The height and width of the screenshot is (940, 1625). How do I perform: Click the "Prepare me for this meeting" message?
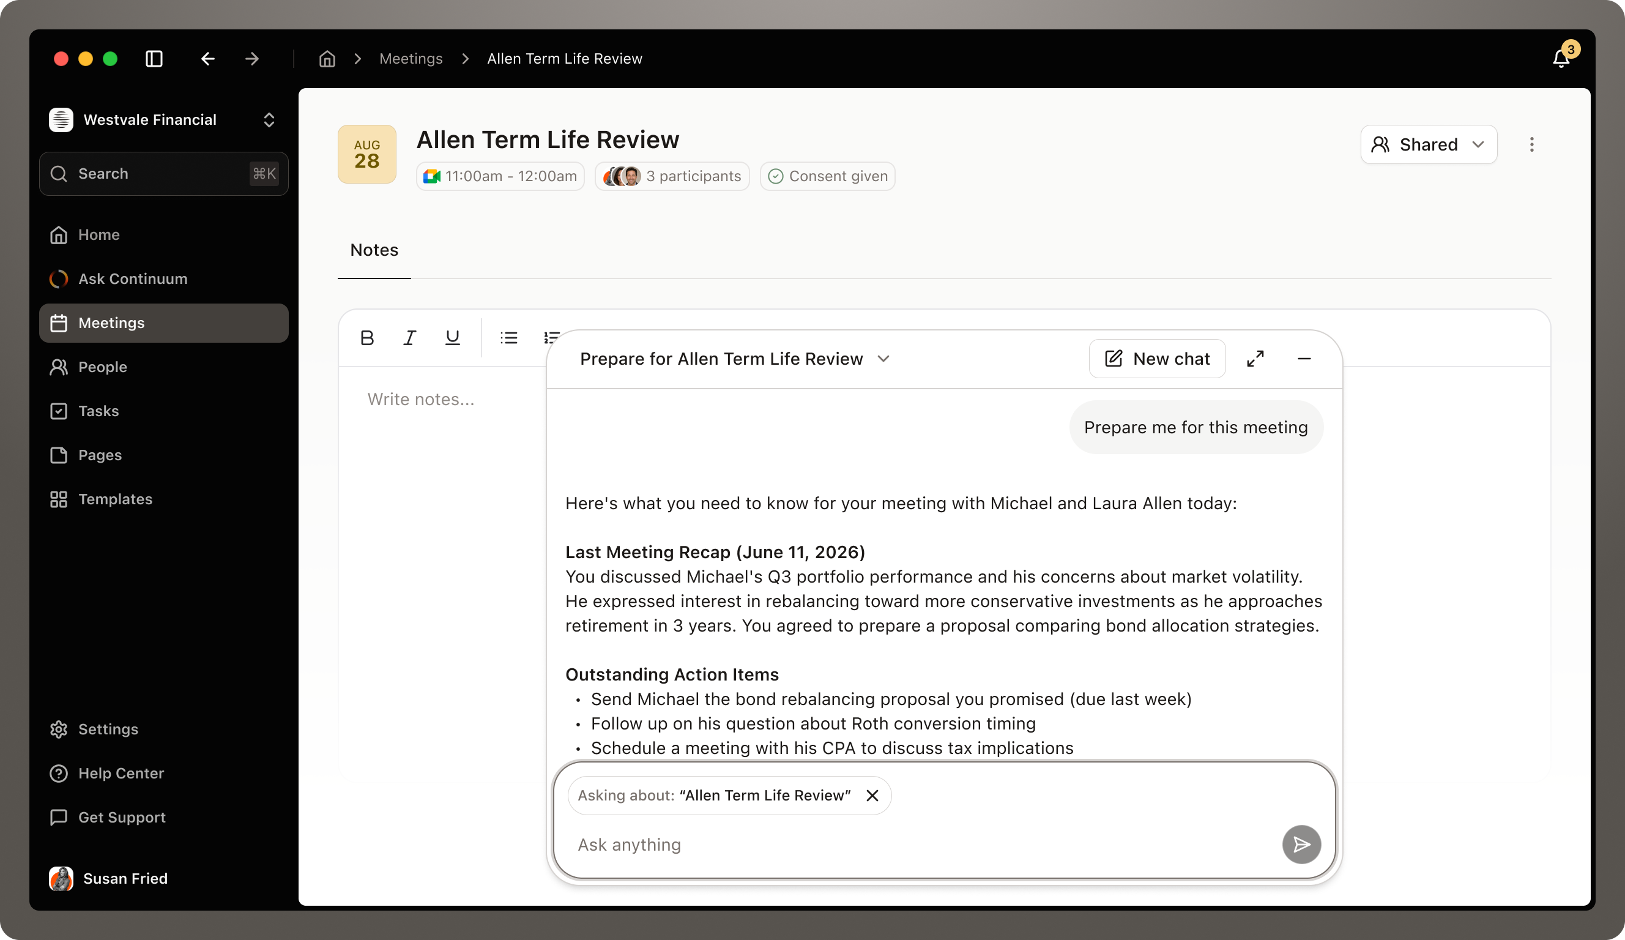click(1196, 427)
